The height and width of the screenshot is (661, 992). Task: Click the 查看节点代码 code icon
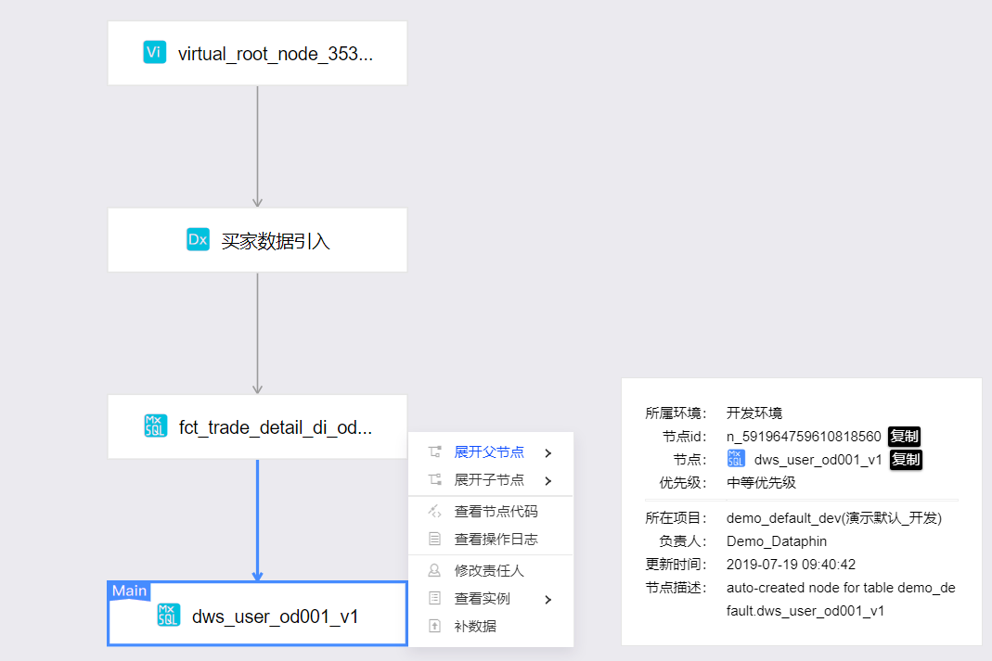tap(437, 511)
